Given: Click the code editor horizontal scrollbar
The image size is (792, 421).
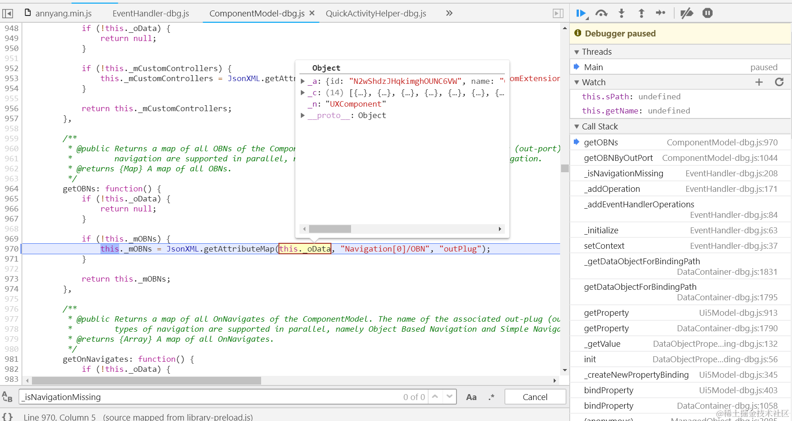Looking at the screenshot, I should point(147,380).
